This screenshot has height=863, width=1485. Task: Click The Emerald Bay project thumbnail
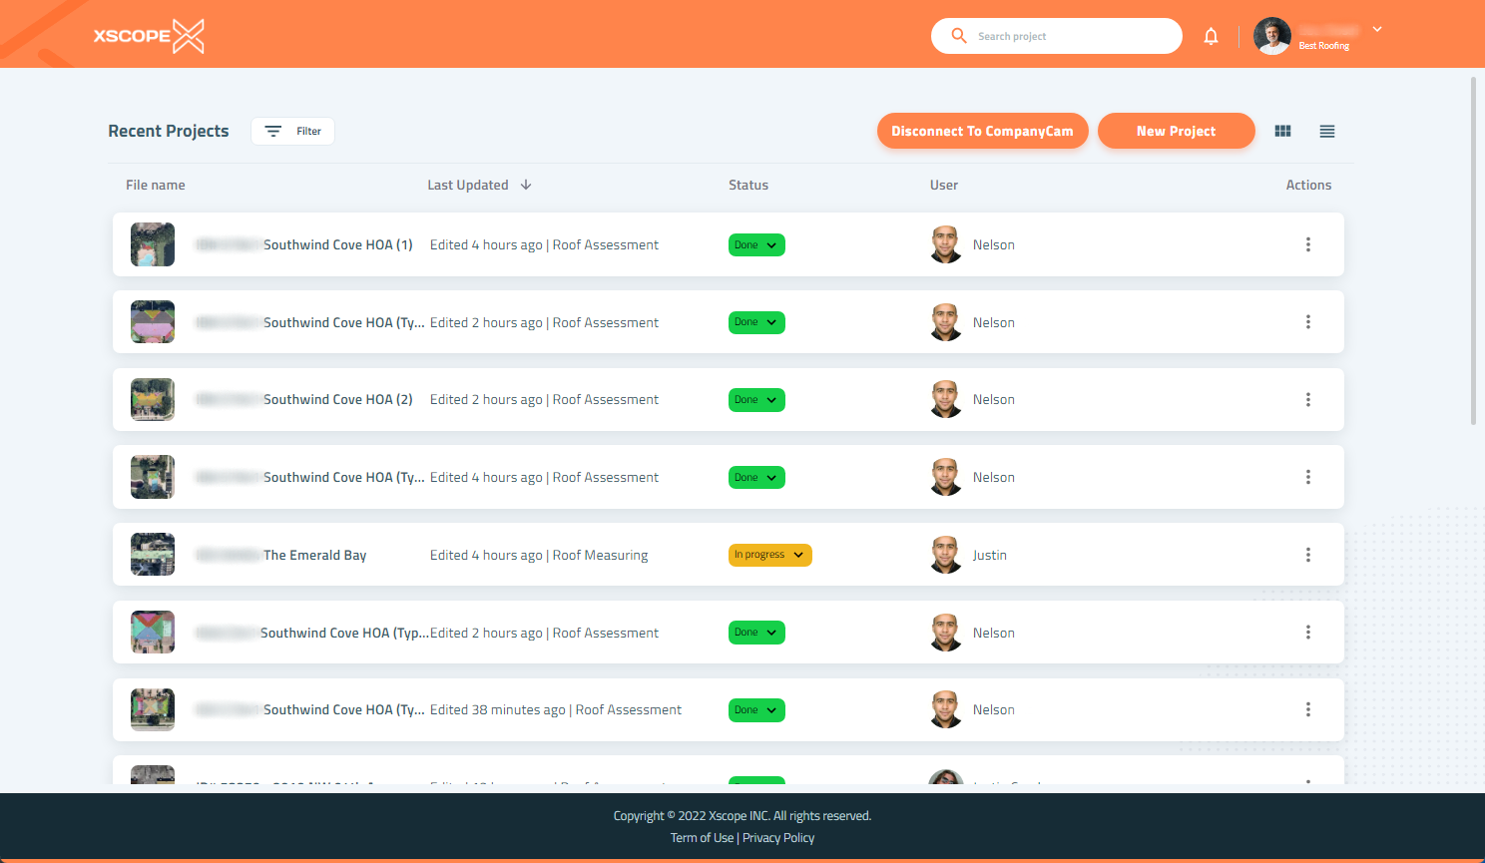[x=153, y=555]
